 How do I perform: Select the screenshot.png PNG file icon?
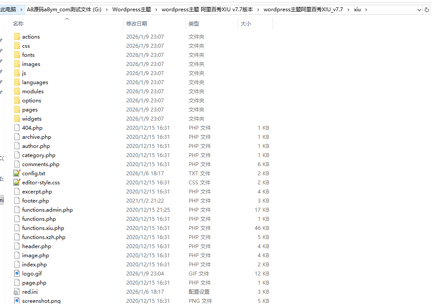tap(16, 301)
